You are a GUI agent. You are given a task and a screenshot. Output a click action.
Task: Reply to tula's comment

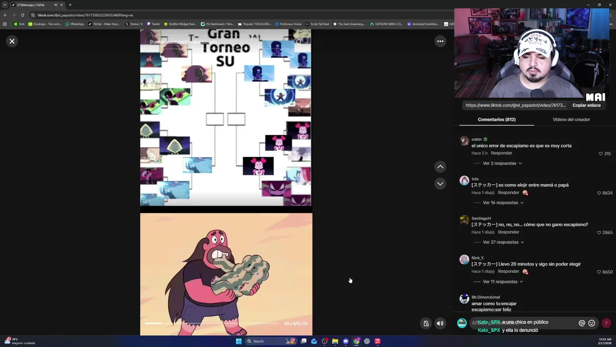pyautogui.click(x=508, y=193)
